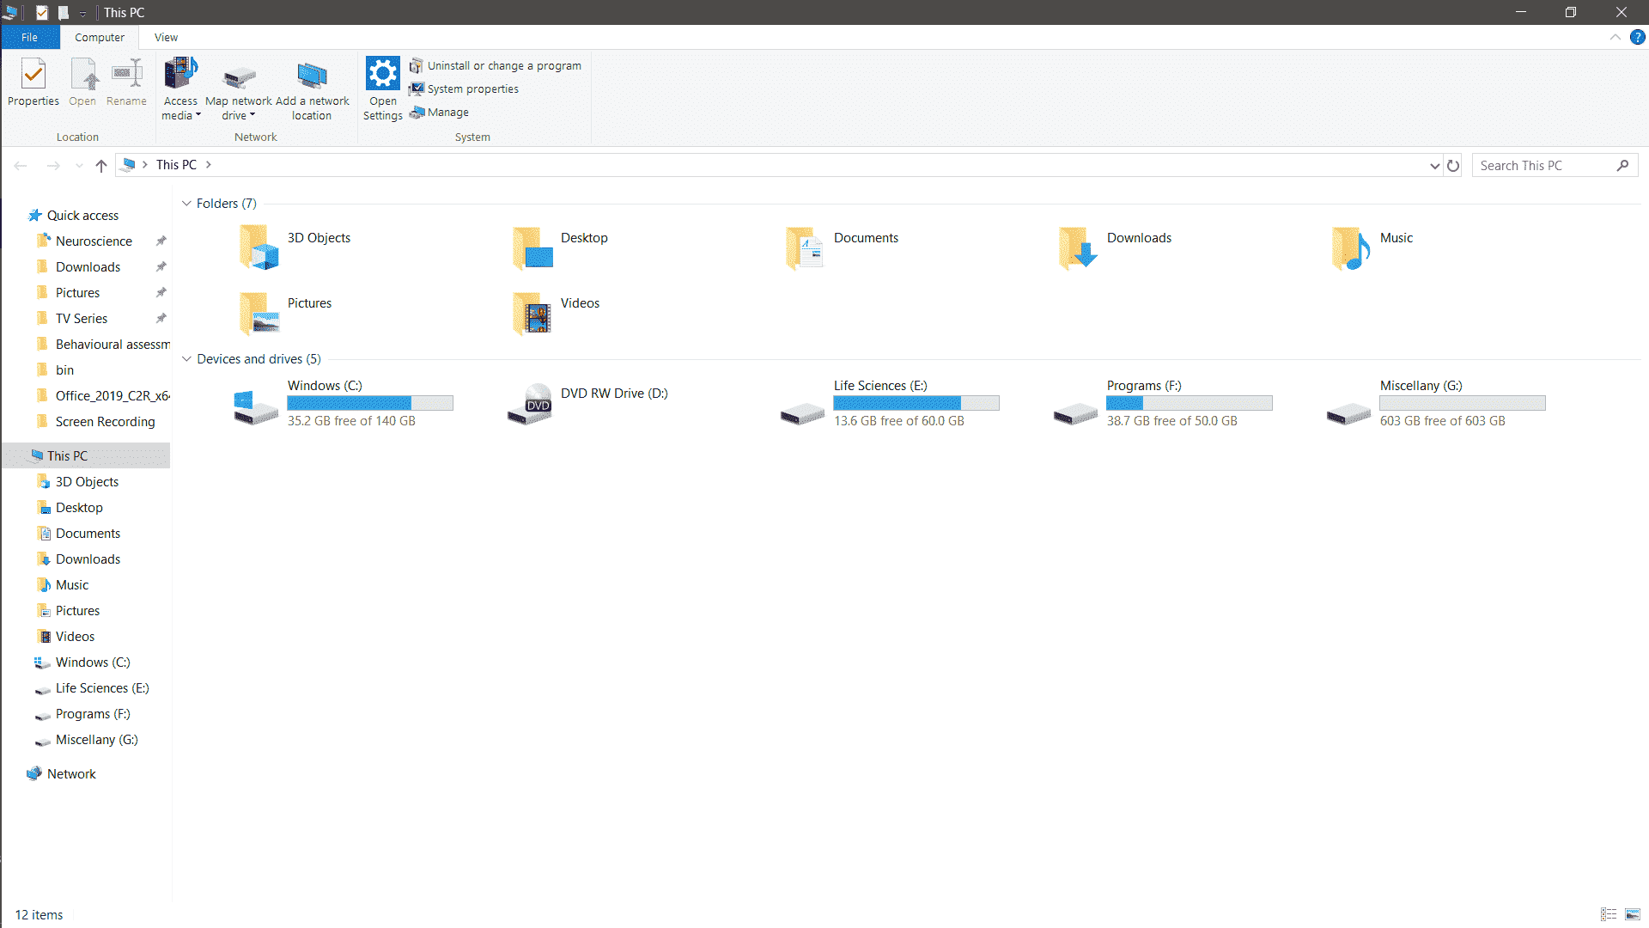The width and height of the screenshot is (1649, 928).
Task: Open Videos under This PC tree
Action: point(75,637)
